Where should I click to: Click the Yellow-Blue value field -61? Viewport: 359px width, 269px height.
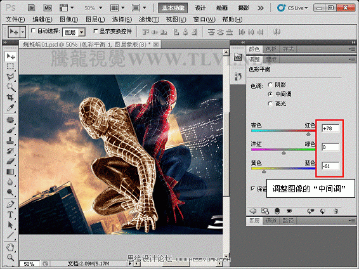[x=330, y=166]
